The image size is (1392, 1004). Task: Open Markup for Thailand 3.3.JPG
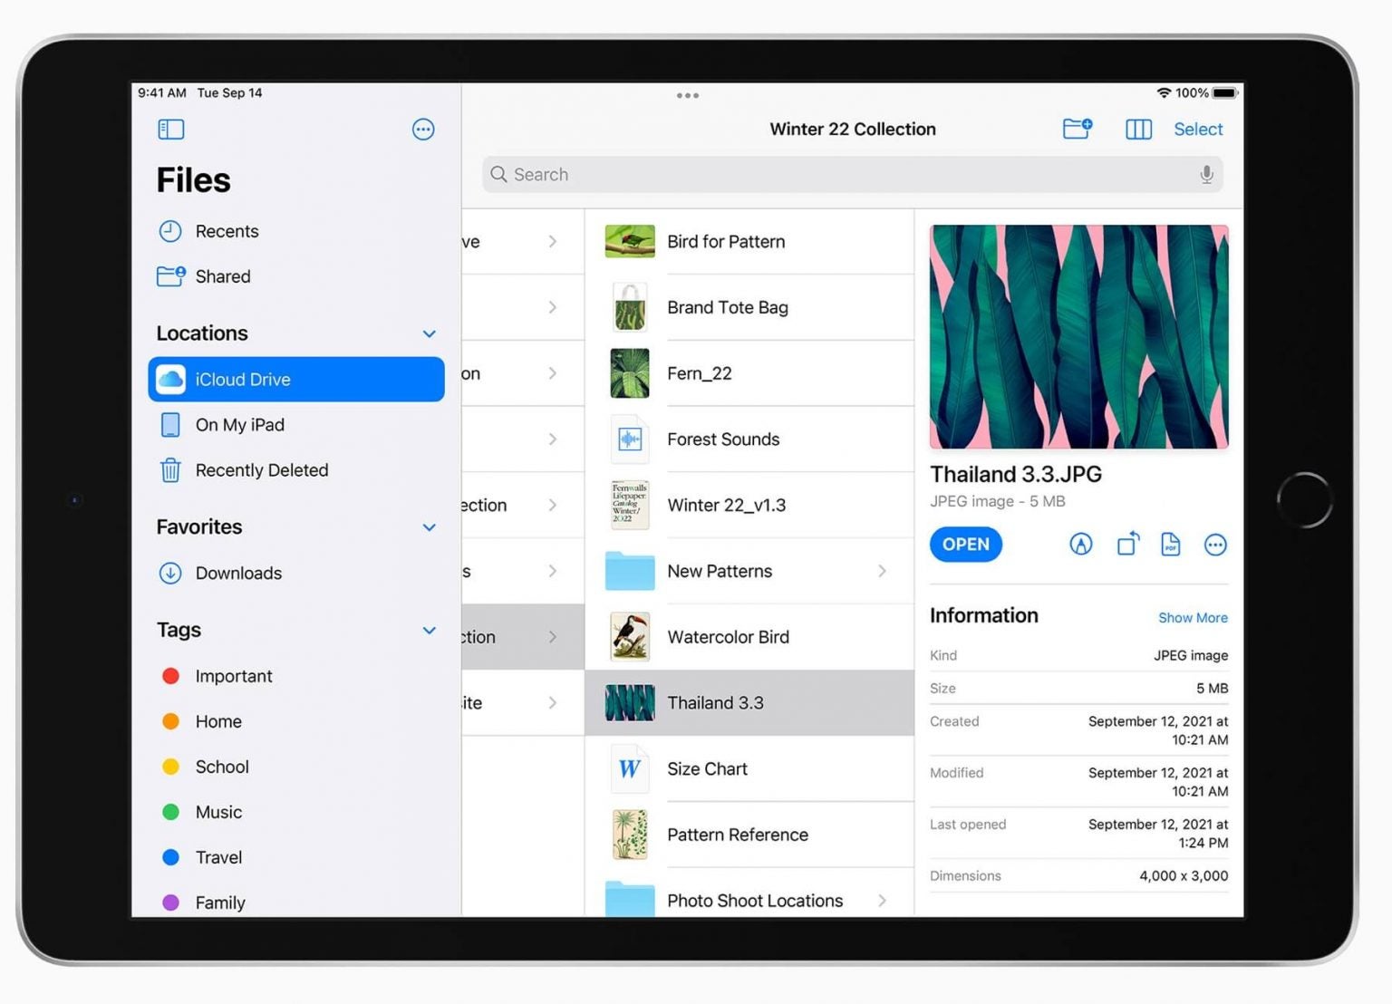(x=1080, y=544)
